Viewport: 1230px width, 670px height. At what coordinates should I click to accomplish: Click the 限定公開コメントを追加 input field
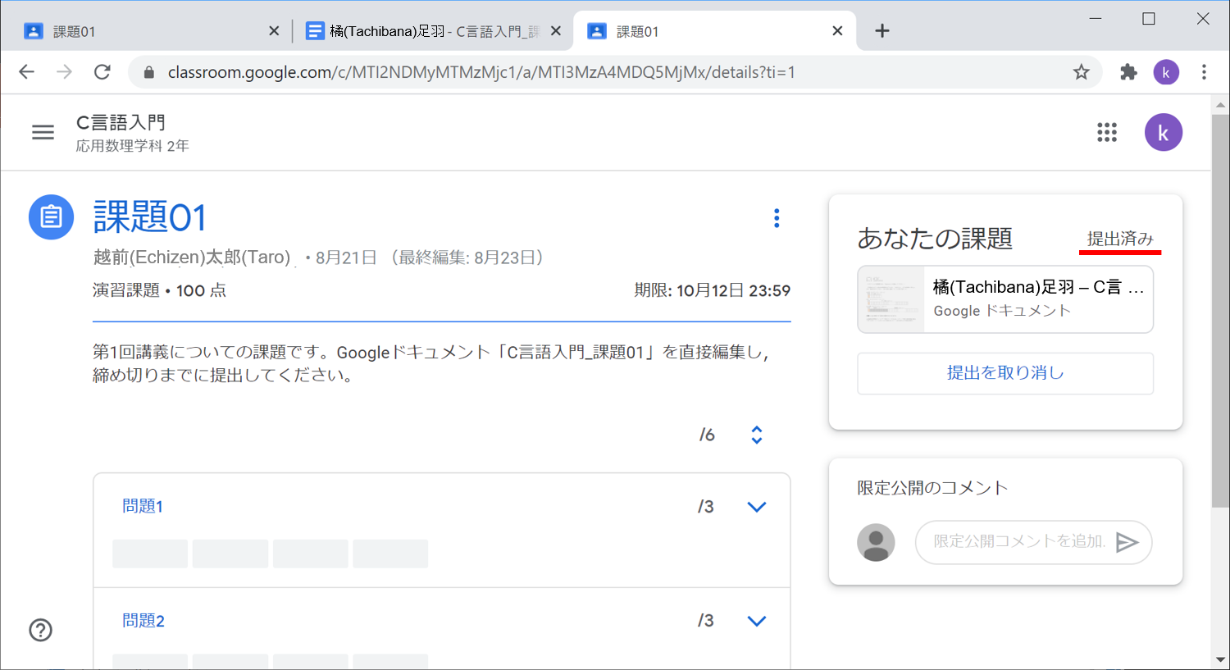pyautogui.click(x=1019, y=542)
